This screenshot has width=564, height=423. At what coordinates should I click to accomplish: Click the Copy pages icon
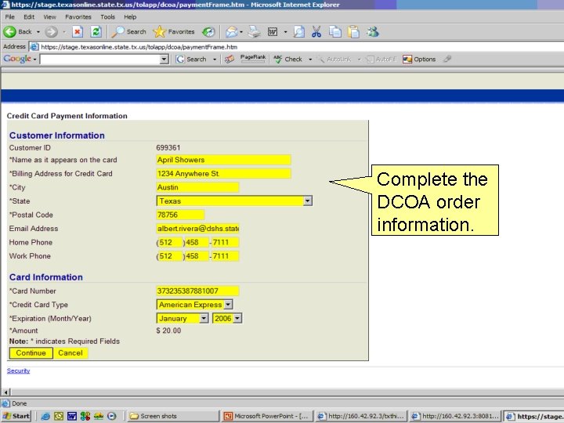point(335,31)
